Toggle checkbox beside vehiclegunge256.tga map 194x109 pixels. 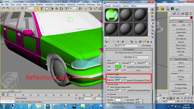[x=125, y=67]
